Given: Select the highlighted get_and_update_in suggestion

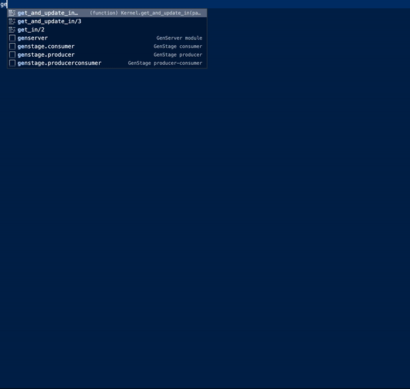Looking at the screenshot, I should click(107, 13).
